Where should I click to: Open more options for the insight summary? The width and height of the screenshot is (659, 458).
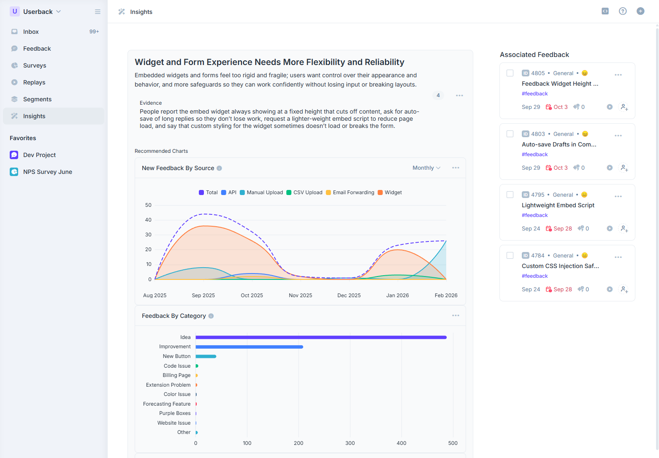coord(459,95)
